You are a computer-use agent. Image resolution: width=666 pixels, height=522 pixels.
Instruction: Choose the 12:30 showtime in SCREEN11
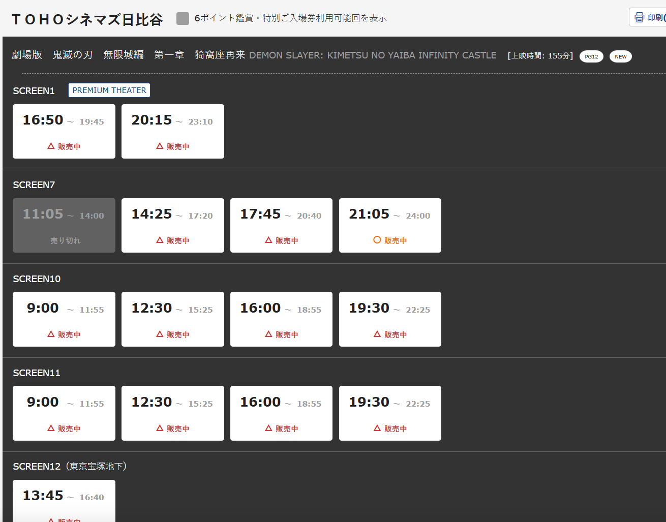(173, 413)
